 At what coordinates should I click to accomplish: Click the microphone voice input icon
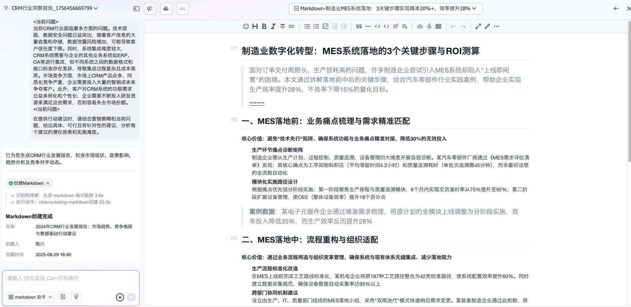tap(429, 26)
